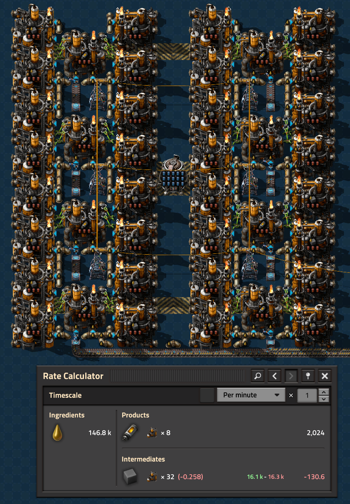Viewport: 350px width, 504px height.
Task: Select the (-0.258) machine deficit value
Action: point(191,477)
